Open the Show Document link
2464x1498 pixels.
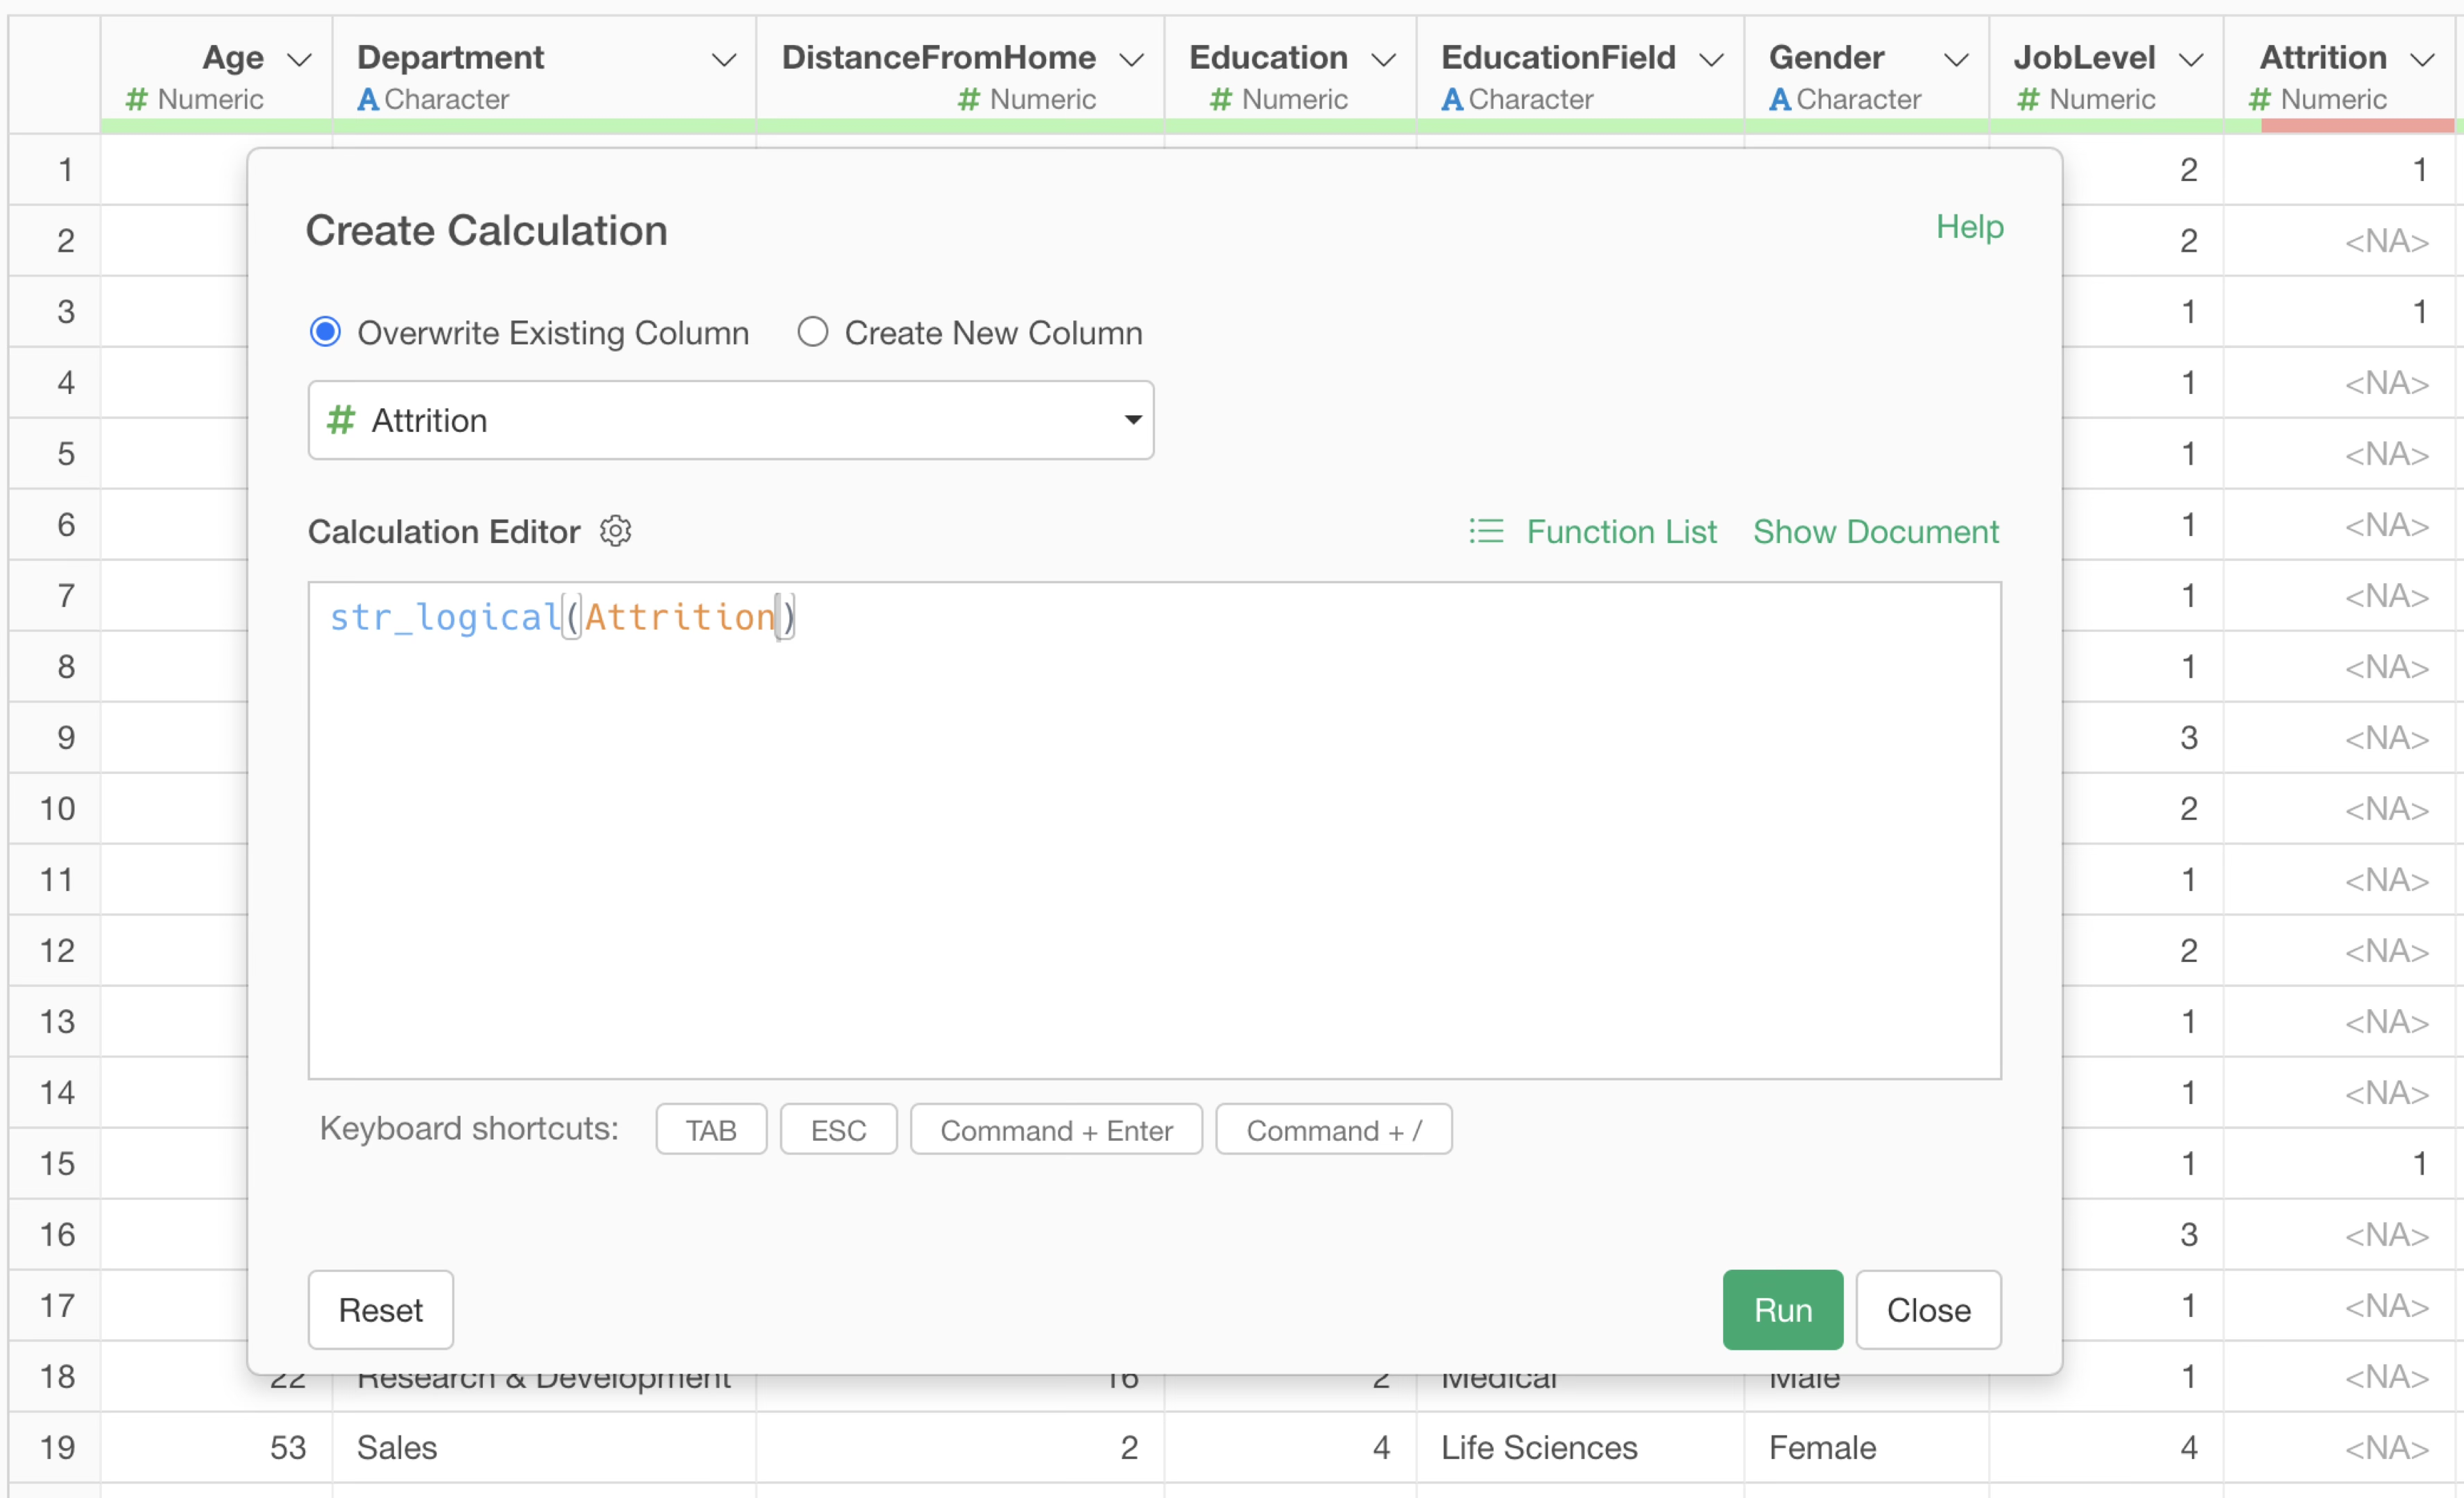click(x=1875, y=531)
